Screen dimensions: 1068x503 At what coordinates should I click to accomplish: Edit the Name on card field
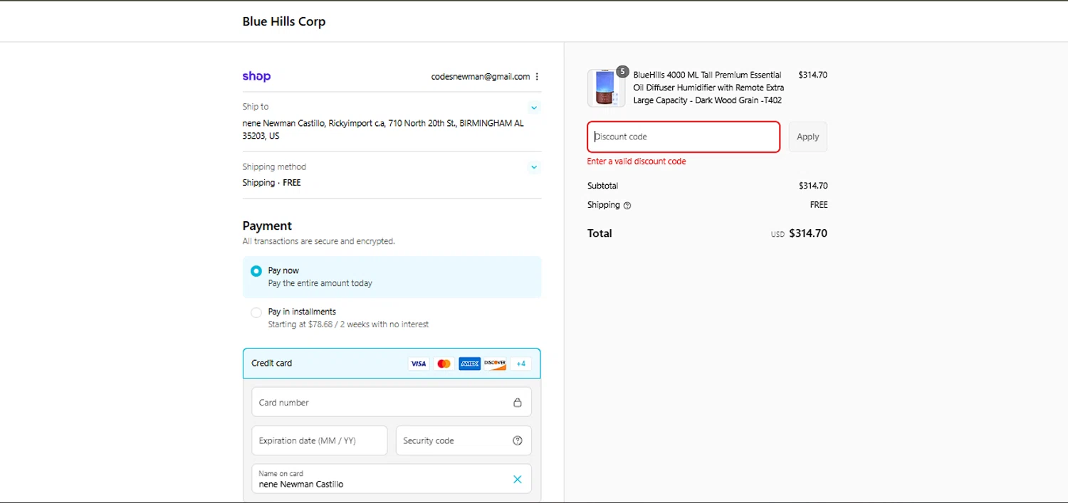click(392, 479)
